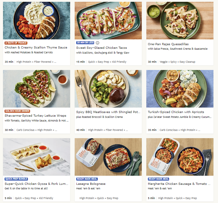Open the Chicken Gyoza & Pork Lumpia image
The width and height of the screenshot is (218, 203).
tap(36, 157)
